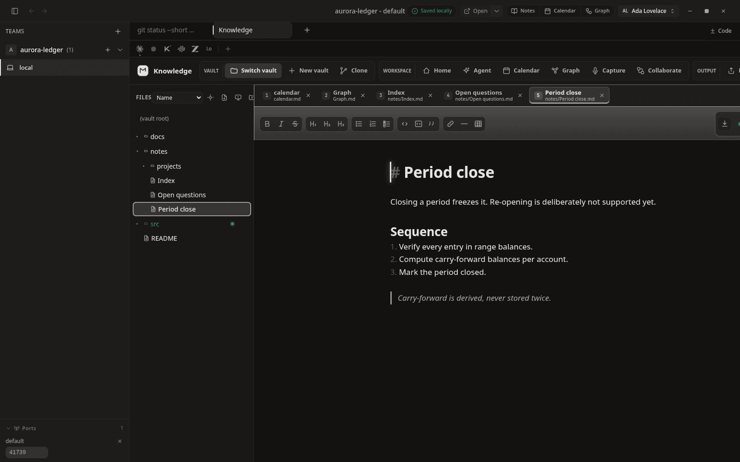
Task: Collapse the Ports section
Action: [x=8, y=428]
